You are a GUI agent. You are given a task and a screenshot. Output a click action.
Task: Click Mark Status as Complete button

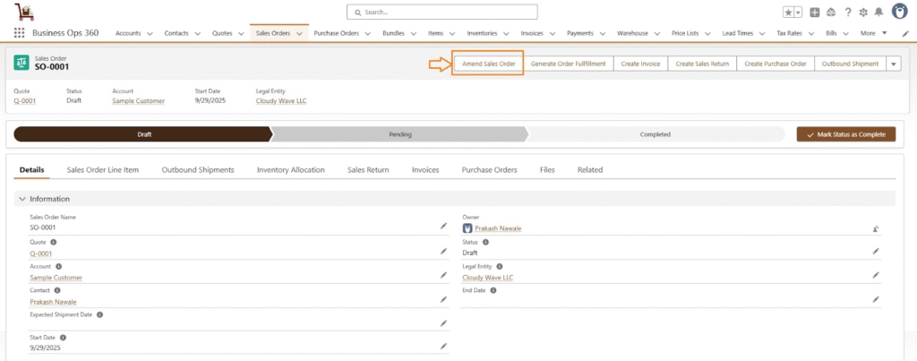(x=845, y=134)
